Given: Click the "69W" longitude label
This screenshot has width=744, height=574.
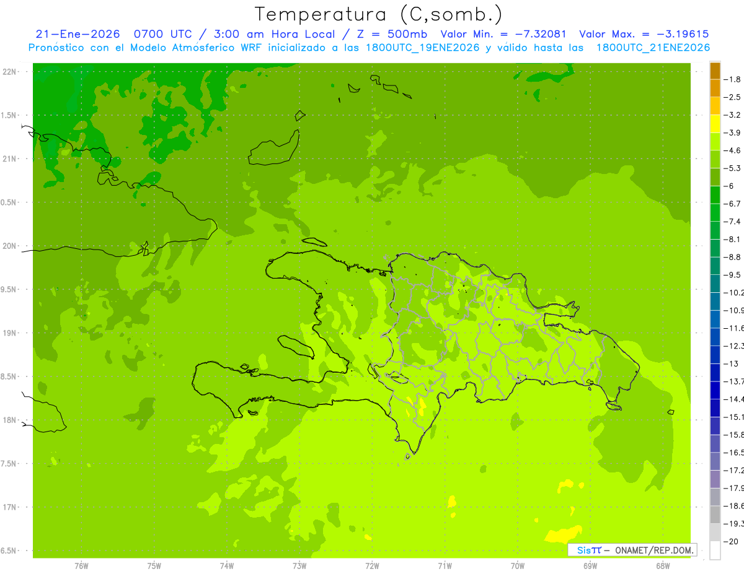Looking at the screenshot, I should pyautogui.click(x=590, y=566).
